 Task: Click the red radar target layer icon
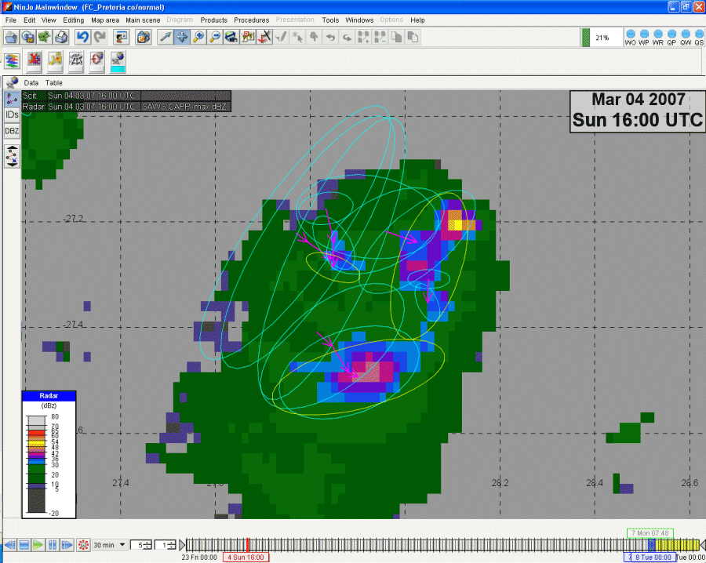(x=96, y=62)
